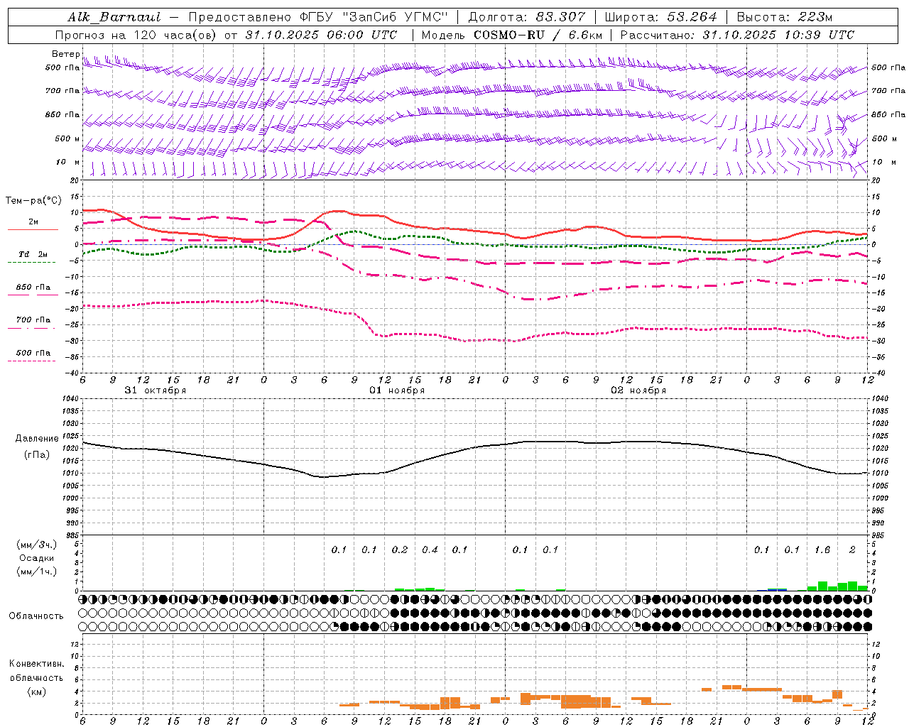Click the '(гПа)' pressure unit label

tap(37, 455)
